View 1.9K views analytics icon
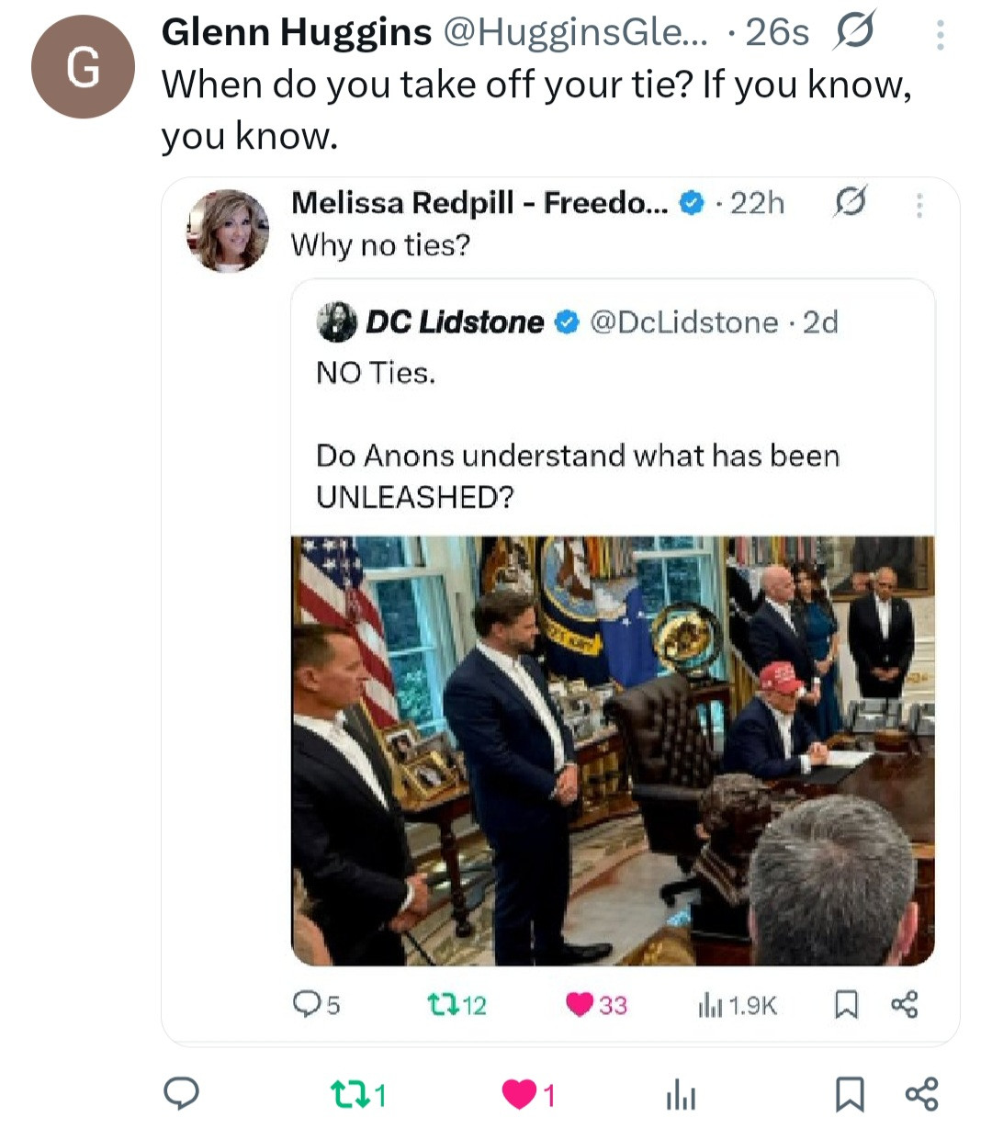The width and height of the screenshot is (992, 1140). pyautogui.click(x=709, y=1006)
